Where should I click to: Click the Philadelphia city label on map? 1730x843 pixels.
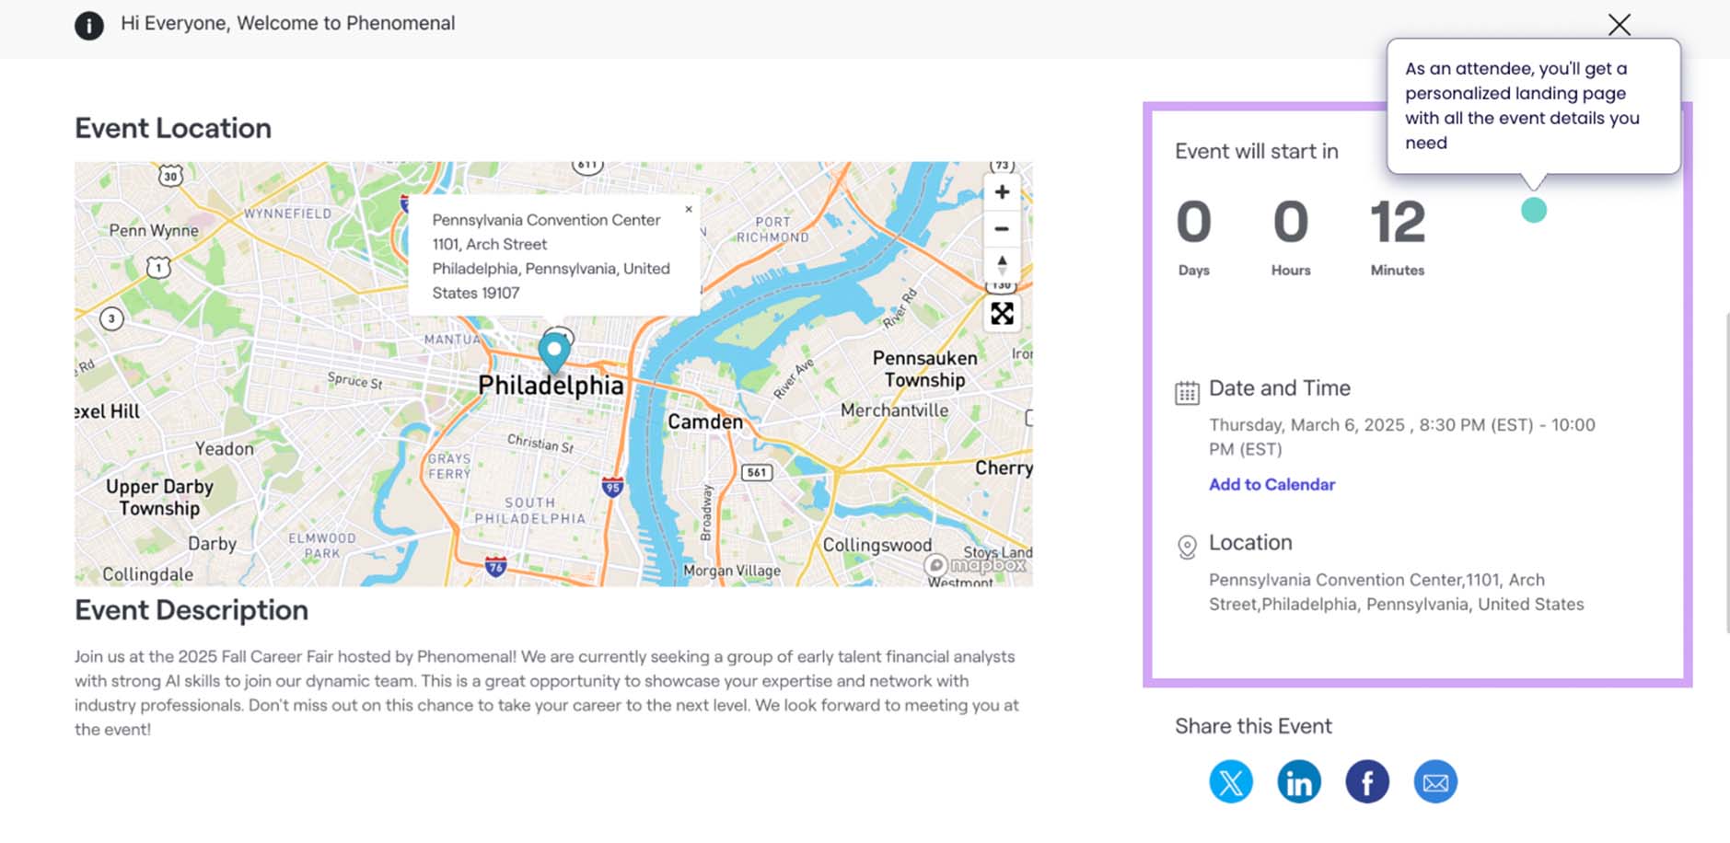(x=551, y=386)
